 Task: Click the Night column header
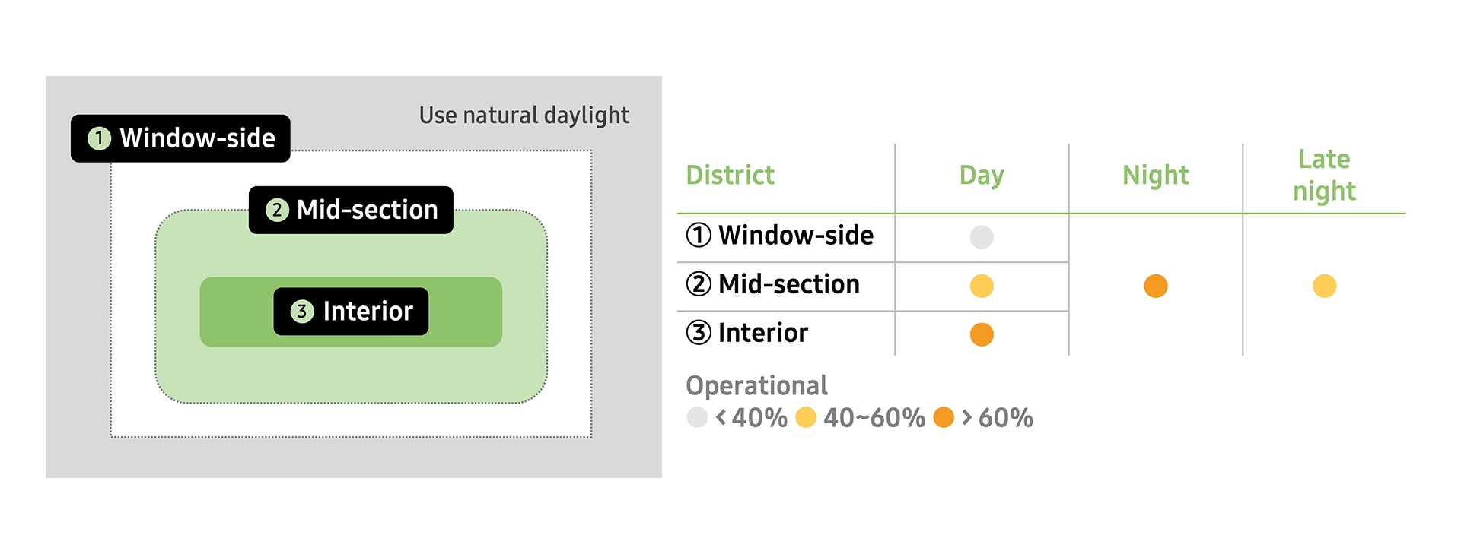(1155, 175)
